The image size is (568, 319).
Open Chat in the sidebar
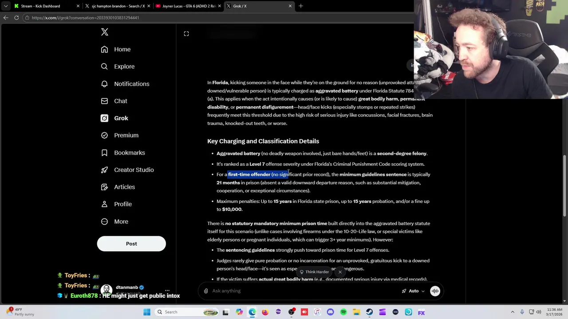pos(114,101)
